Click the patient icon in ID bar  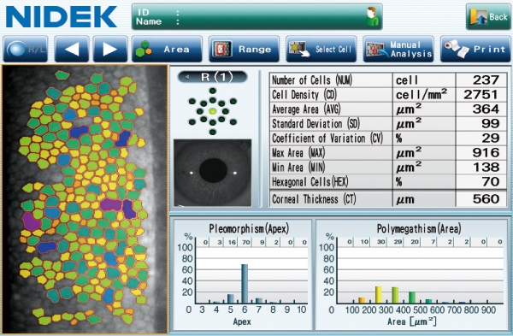372,17
